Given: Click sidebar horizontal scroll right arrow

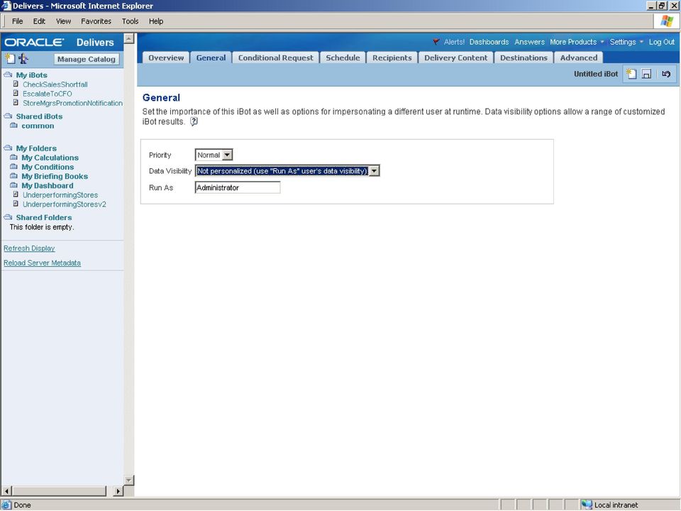Looking at the screenshot, I should (x=118, y=491).
